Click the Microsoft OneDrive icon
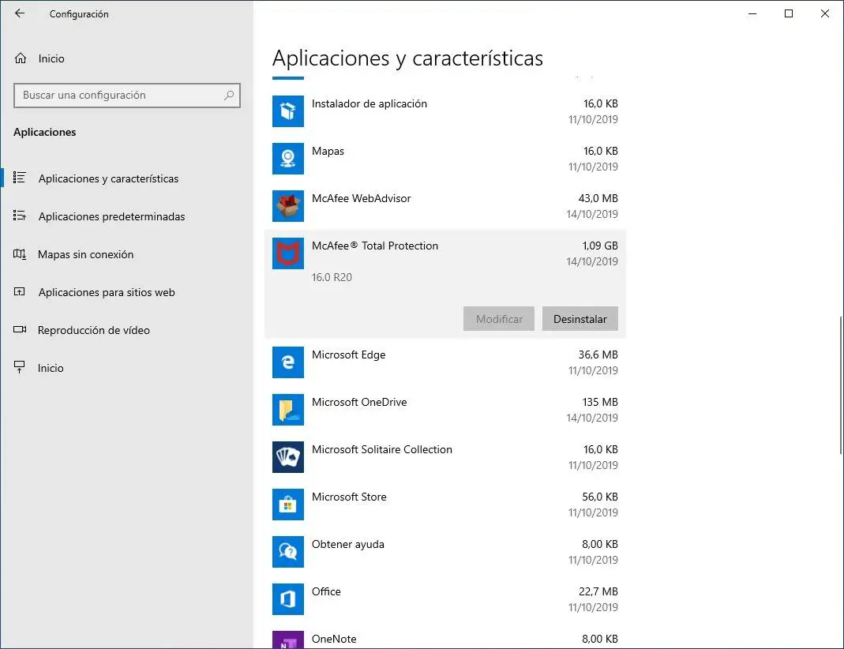Image resolution: width=844 pixels, height=649 pixels. [288, 410]
